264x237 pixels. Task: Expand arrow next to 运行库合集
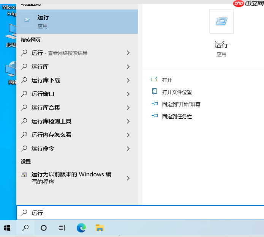[128, 107]
